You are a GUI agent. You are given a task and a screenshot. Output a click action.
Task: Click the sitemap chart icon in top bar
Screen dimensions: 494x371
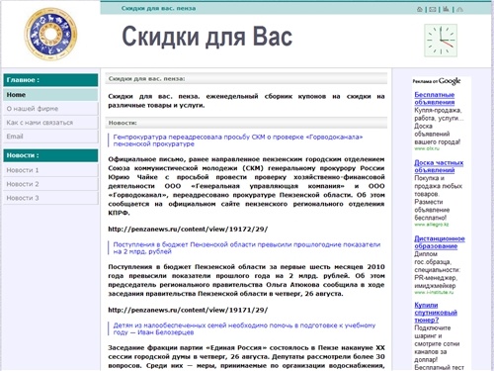click(446, 9)
